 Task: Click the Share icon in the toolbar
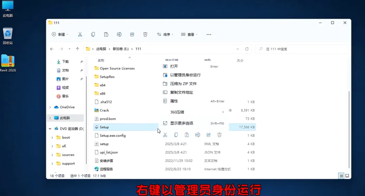tap(132, 34)
